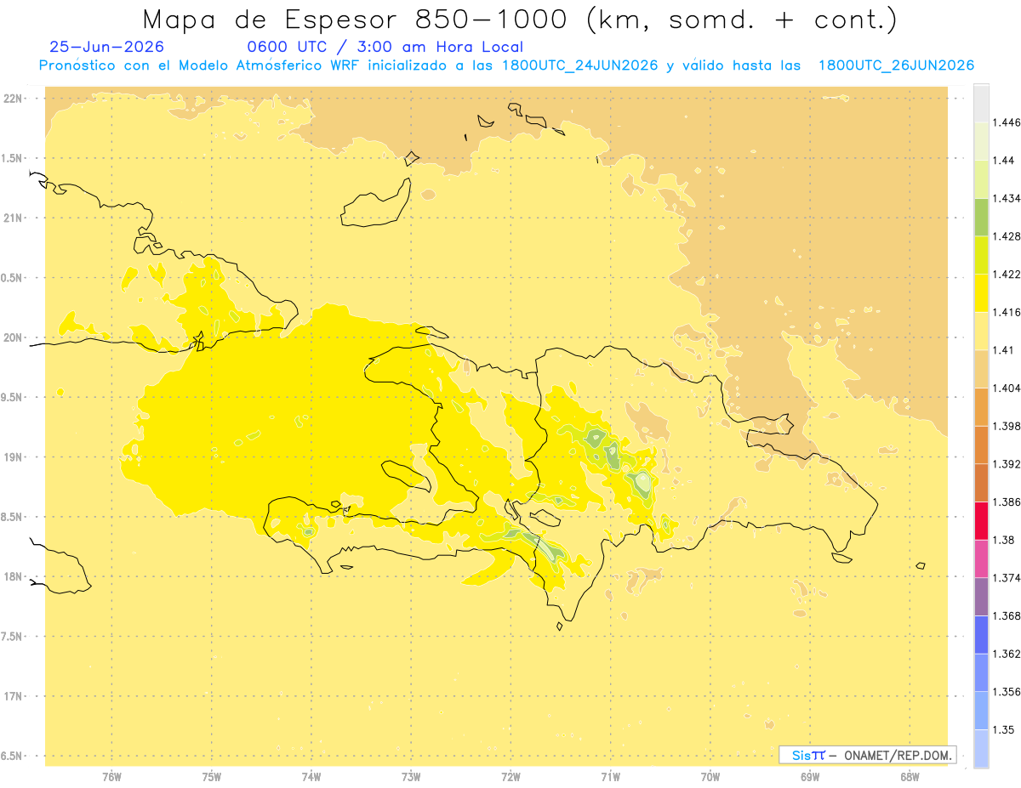Click the '1.404' colorbar value
This screenshot has width=1021, height=788.
coord(1006,388)
